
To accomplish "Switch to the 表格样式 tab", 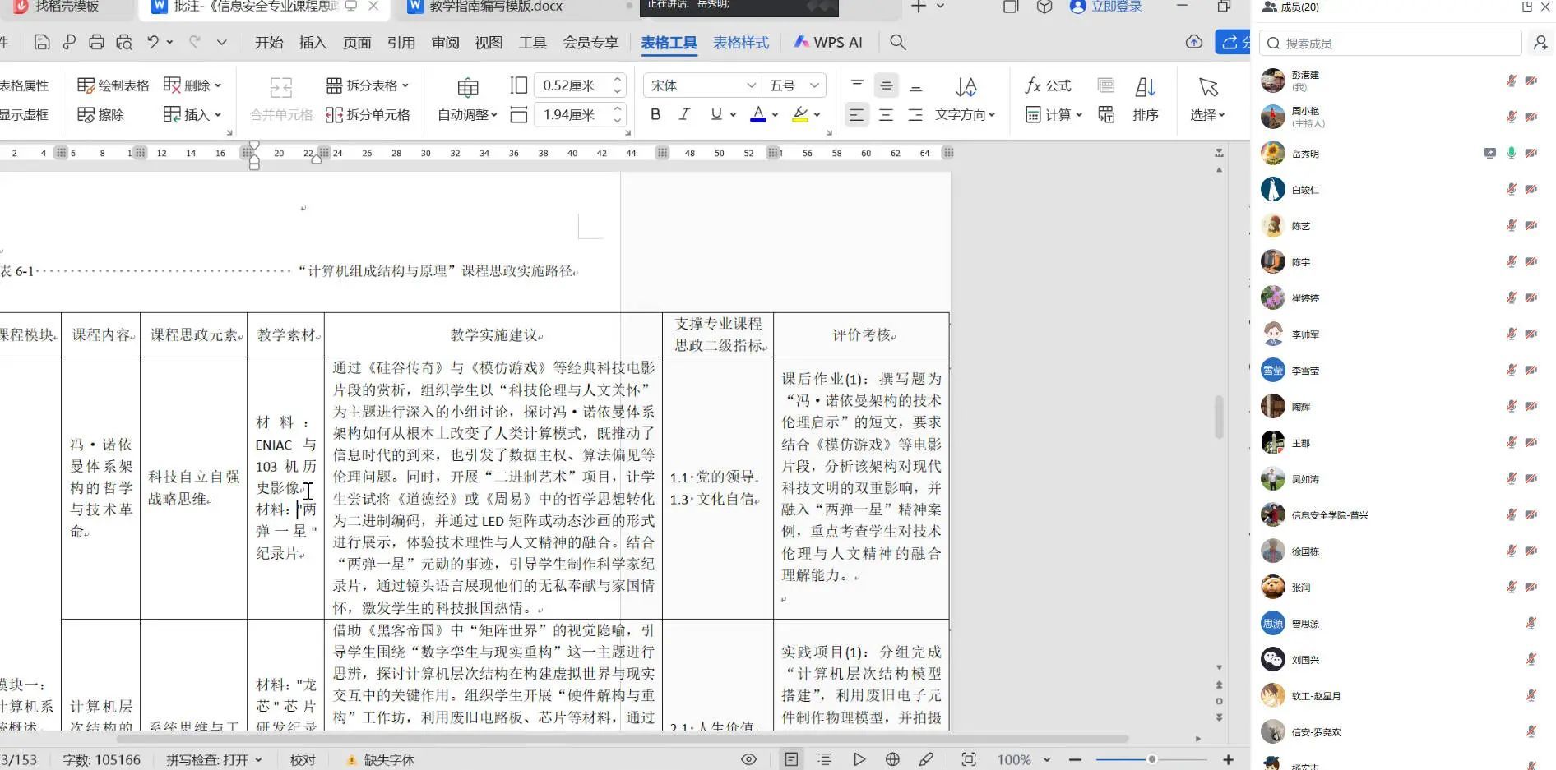I will (x=740, y=43).
